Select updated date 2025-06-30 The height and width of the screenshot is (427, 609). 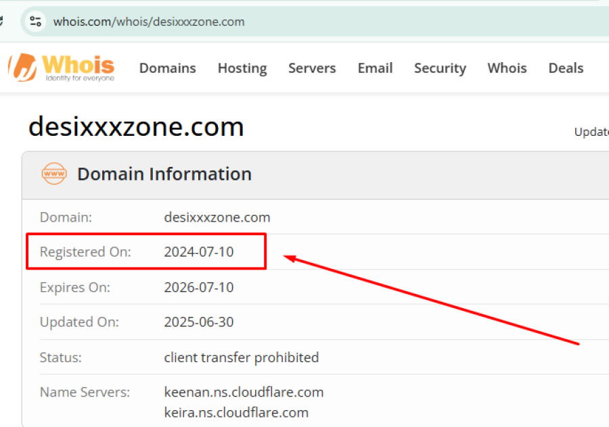click(x=198, y=322)
